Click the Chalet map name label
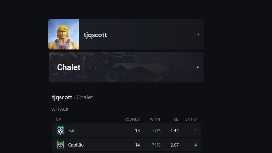 coord(69,67)
